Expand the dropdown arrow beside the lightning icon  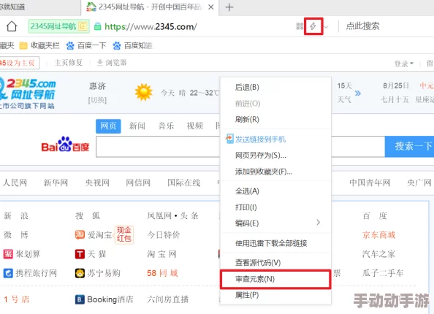327,27
